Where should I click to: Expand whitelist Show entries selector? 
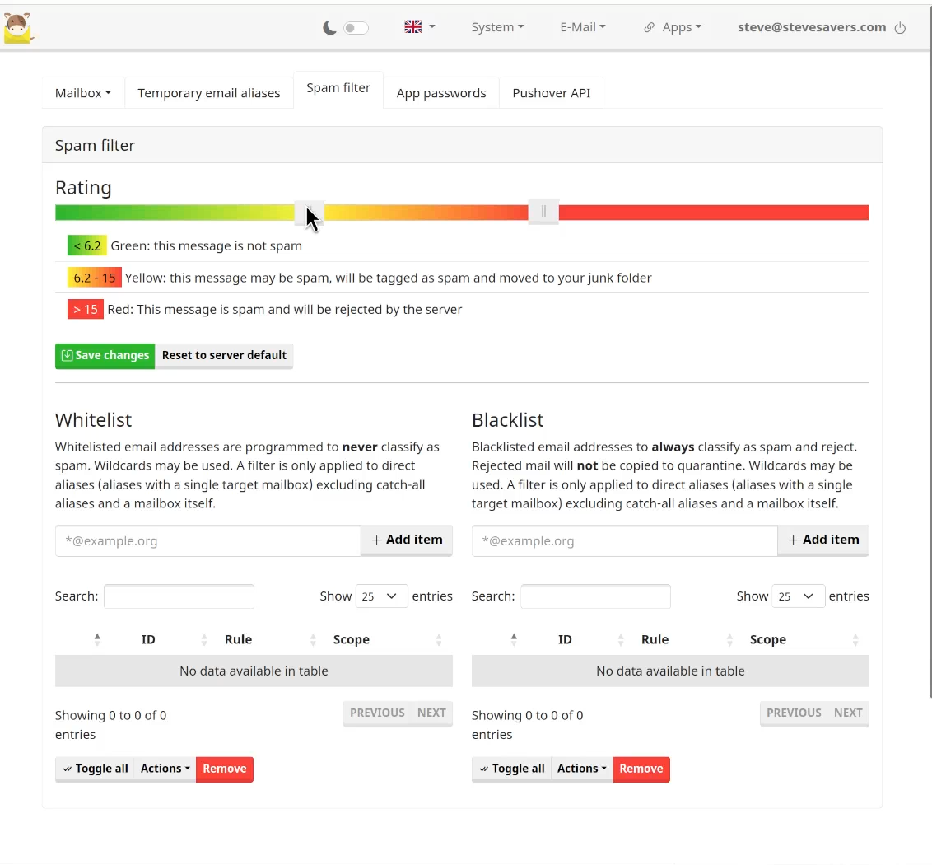click(x=381, y=596)
